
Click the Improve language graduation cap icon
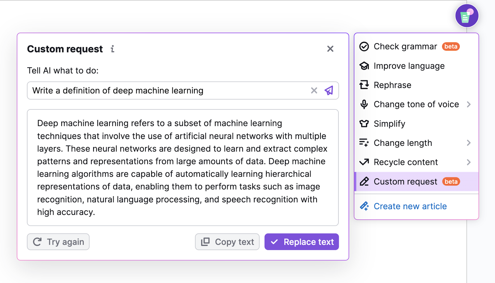click(364, 66)
